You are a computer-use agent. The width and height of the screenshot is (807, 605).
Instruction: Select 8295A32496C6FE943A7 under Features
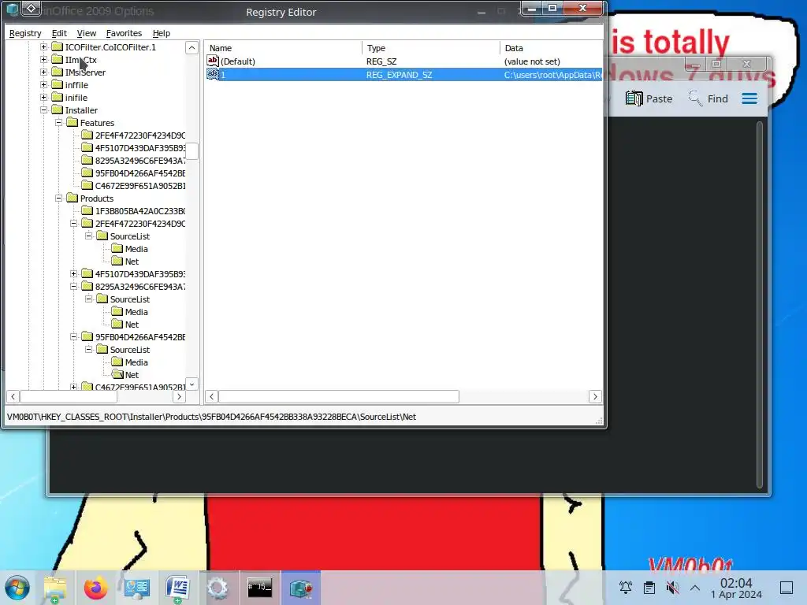tap(140, 161)
